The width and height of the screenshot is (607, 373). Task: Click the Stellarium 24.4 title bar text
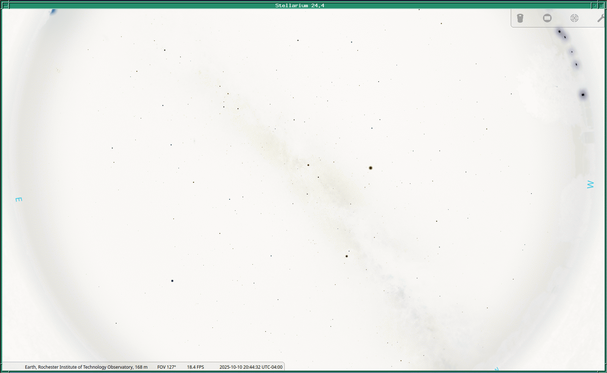pyautogui.click(x=300, y=5)
